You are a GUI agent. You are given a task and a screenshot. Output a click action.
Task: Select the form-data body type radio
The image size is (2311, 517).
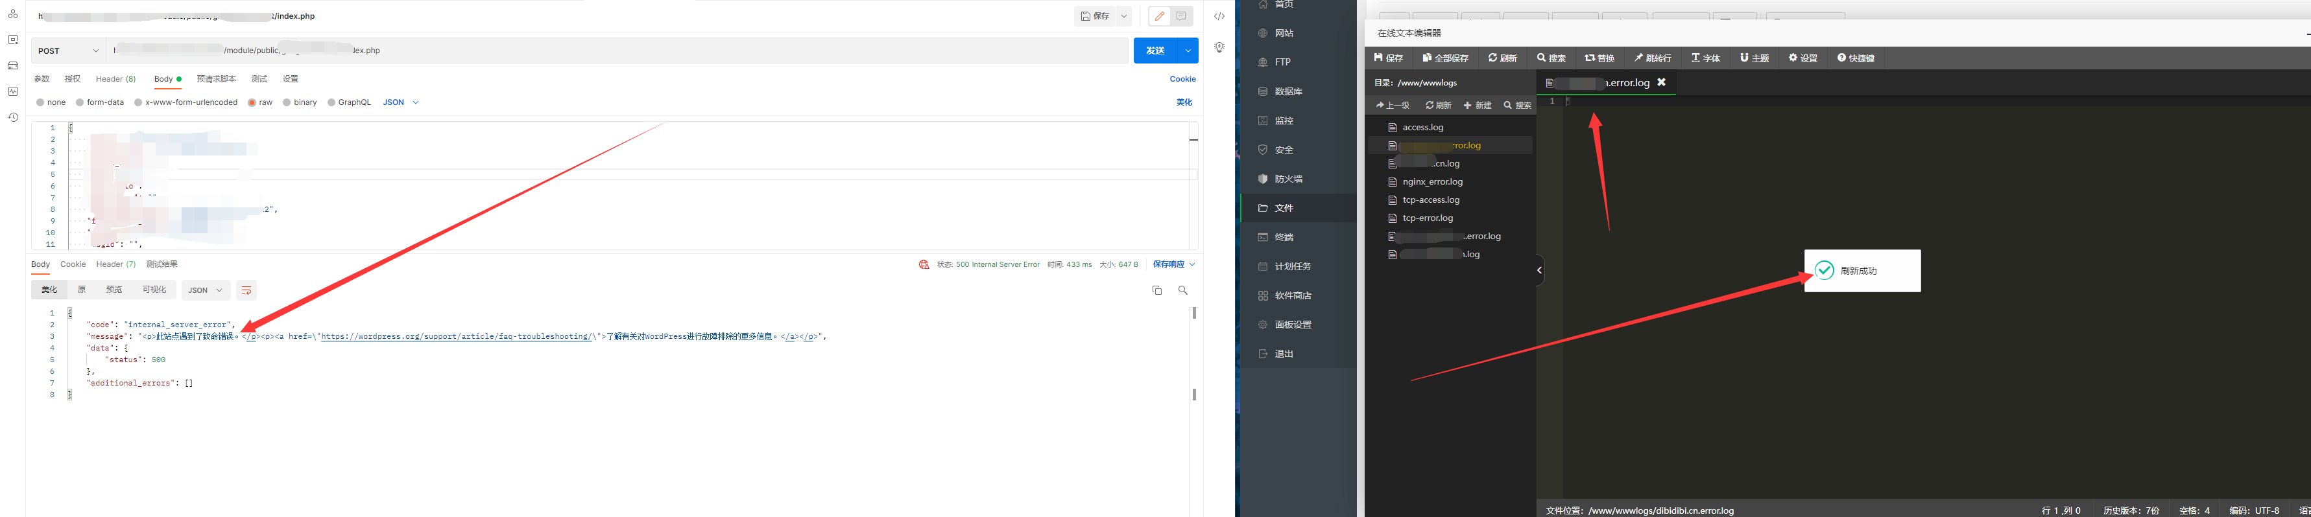pyautogui.click(x=80, y=103)
